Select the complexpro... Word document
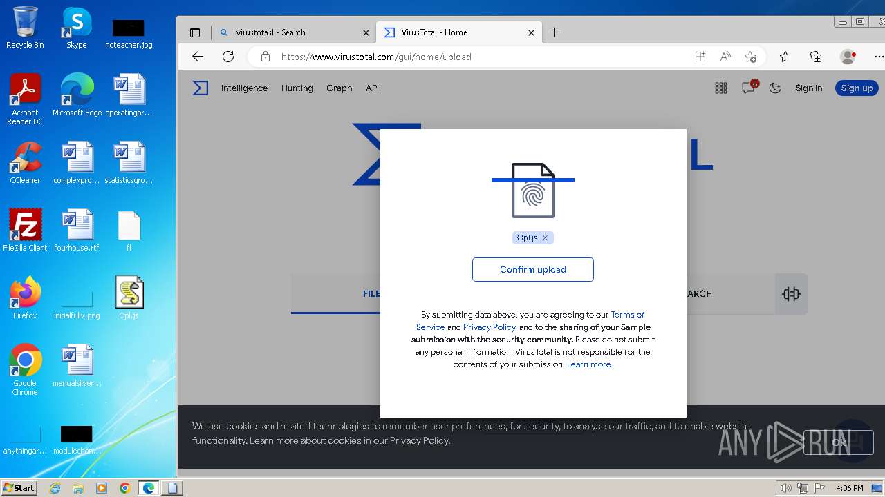 pyautogui.click(x=77, y=164)
